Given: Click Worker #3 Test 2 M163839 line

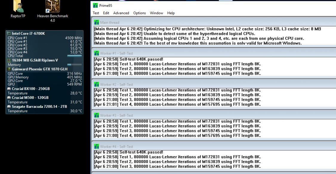Looking at the screenshot, I should [178, 126].
